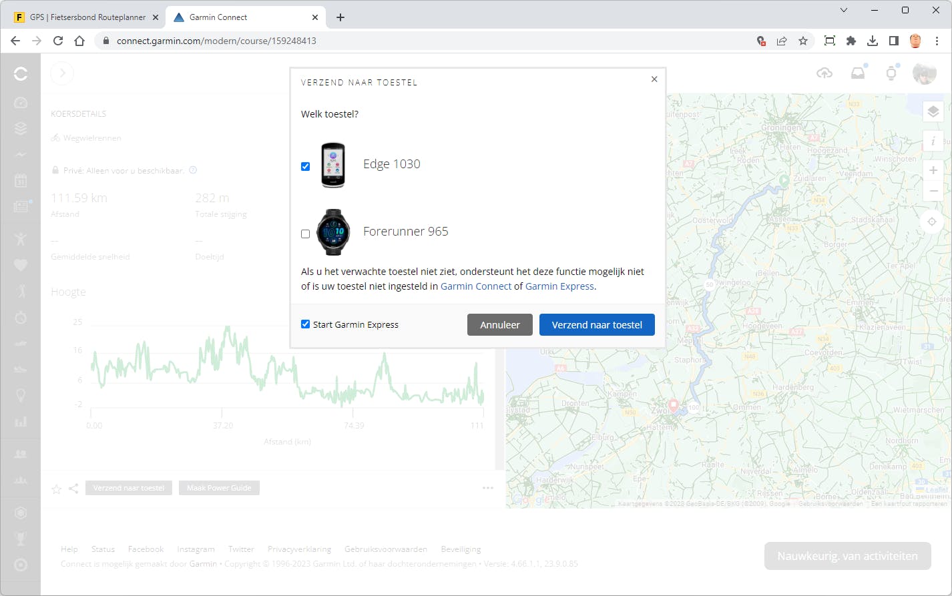Open the Gebruiksvoorwaarden footer link
Screen dimensions: 952x596
(x=386, y=549)
